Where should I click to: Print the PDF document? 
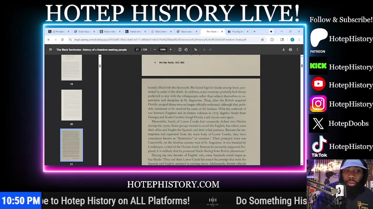click(x=291, y=50)
